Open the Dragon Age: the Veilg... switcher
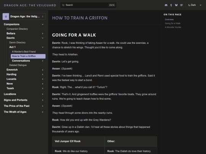Viewport: 206px width, 154px height. (x=24, y=16)
